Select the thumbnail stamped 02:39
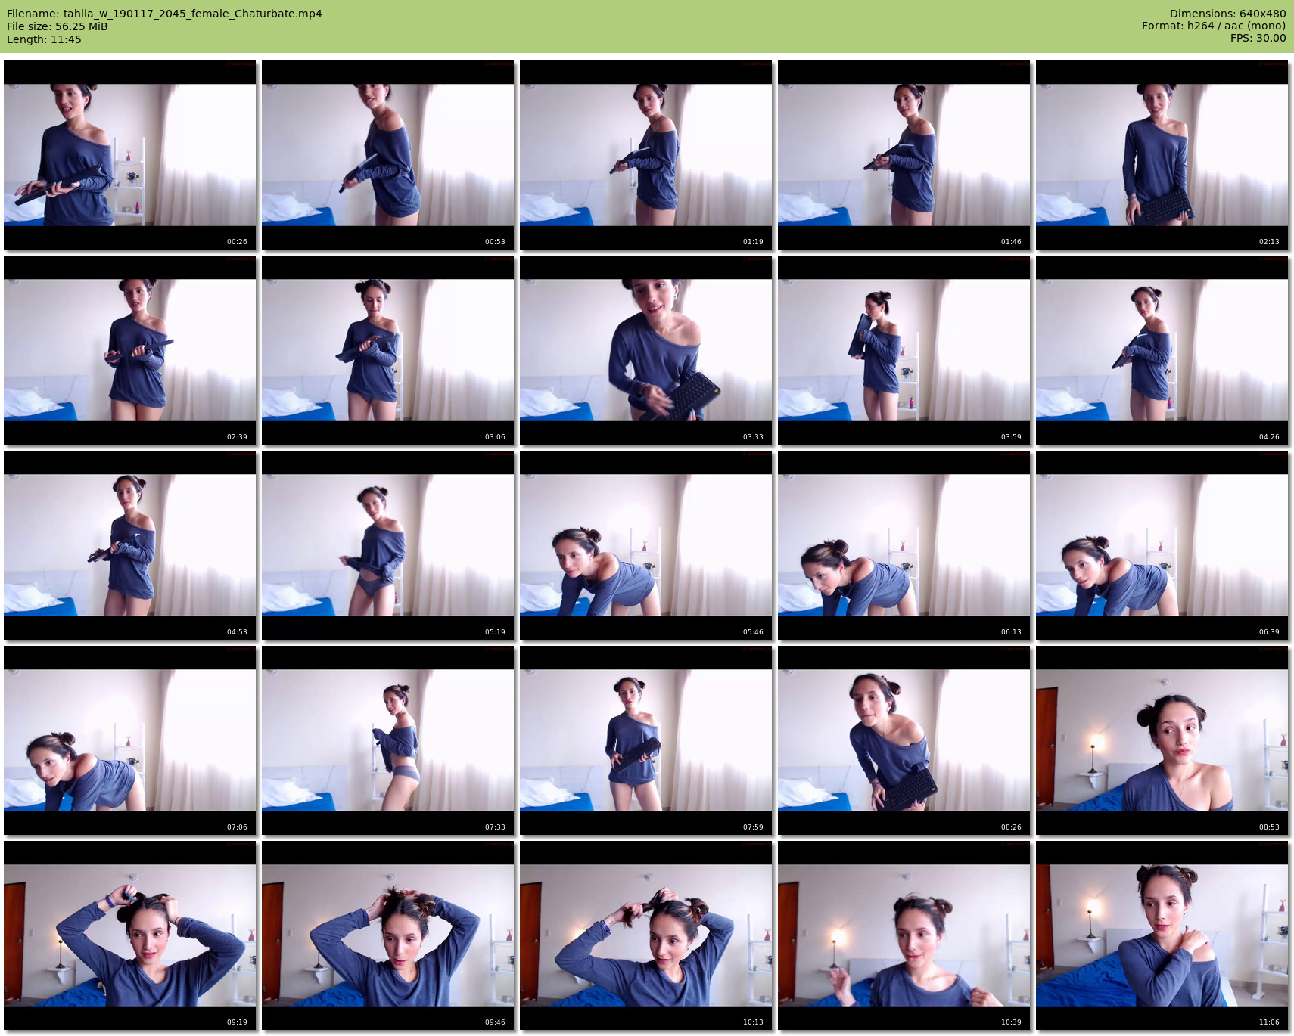Image resolution: width=1294 pixels, height=1036 pixels. 130,350
